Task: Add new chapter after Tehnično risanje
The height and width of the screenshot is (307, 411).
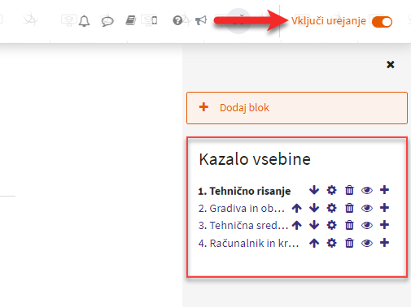Action: (x=384, y=190)
